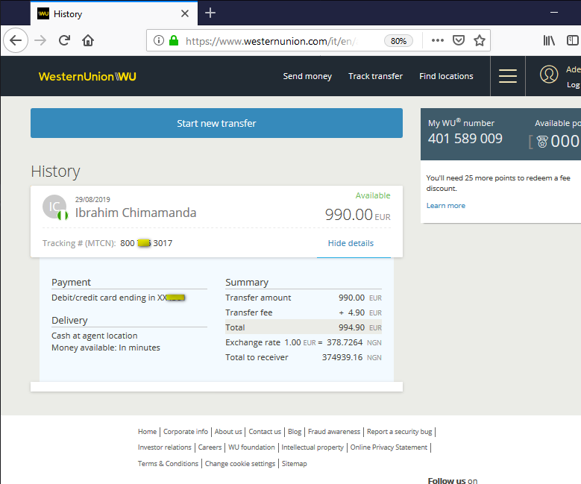Click the transfer date 29/08/2019

tap(92, 199)
